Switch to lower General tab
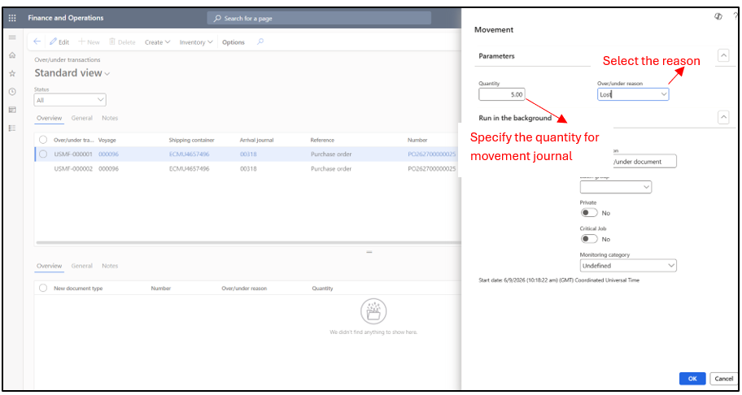The height and width of the screenshot is (395, 742). (x=81, y=266)
